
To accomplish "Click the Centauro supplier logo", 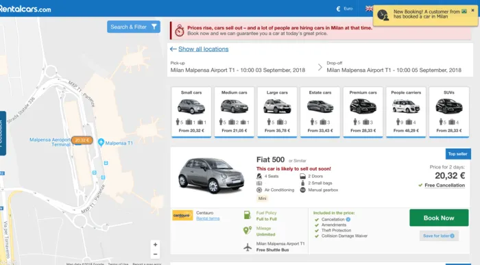I will 182,215.
